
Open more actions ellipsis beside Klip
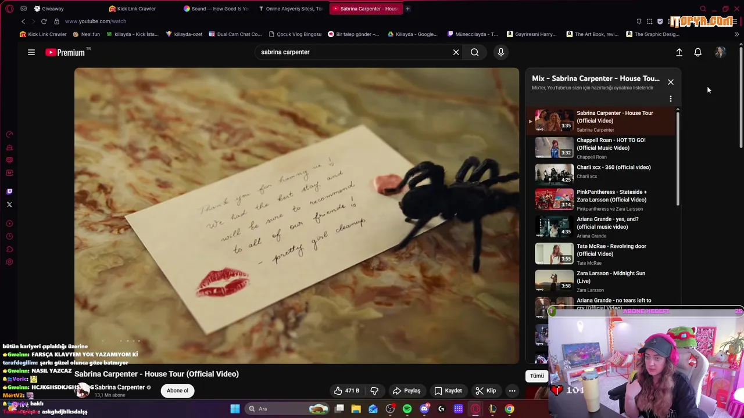[512, 391]
